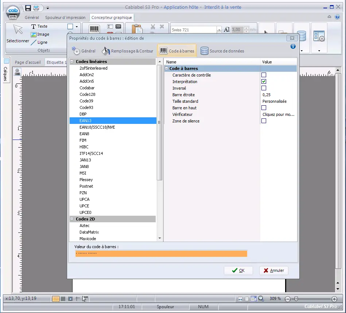The width and height of the screenshot is (346, 313).
Task: Click the Annuler button
Action: click(x=273, y=270)
